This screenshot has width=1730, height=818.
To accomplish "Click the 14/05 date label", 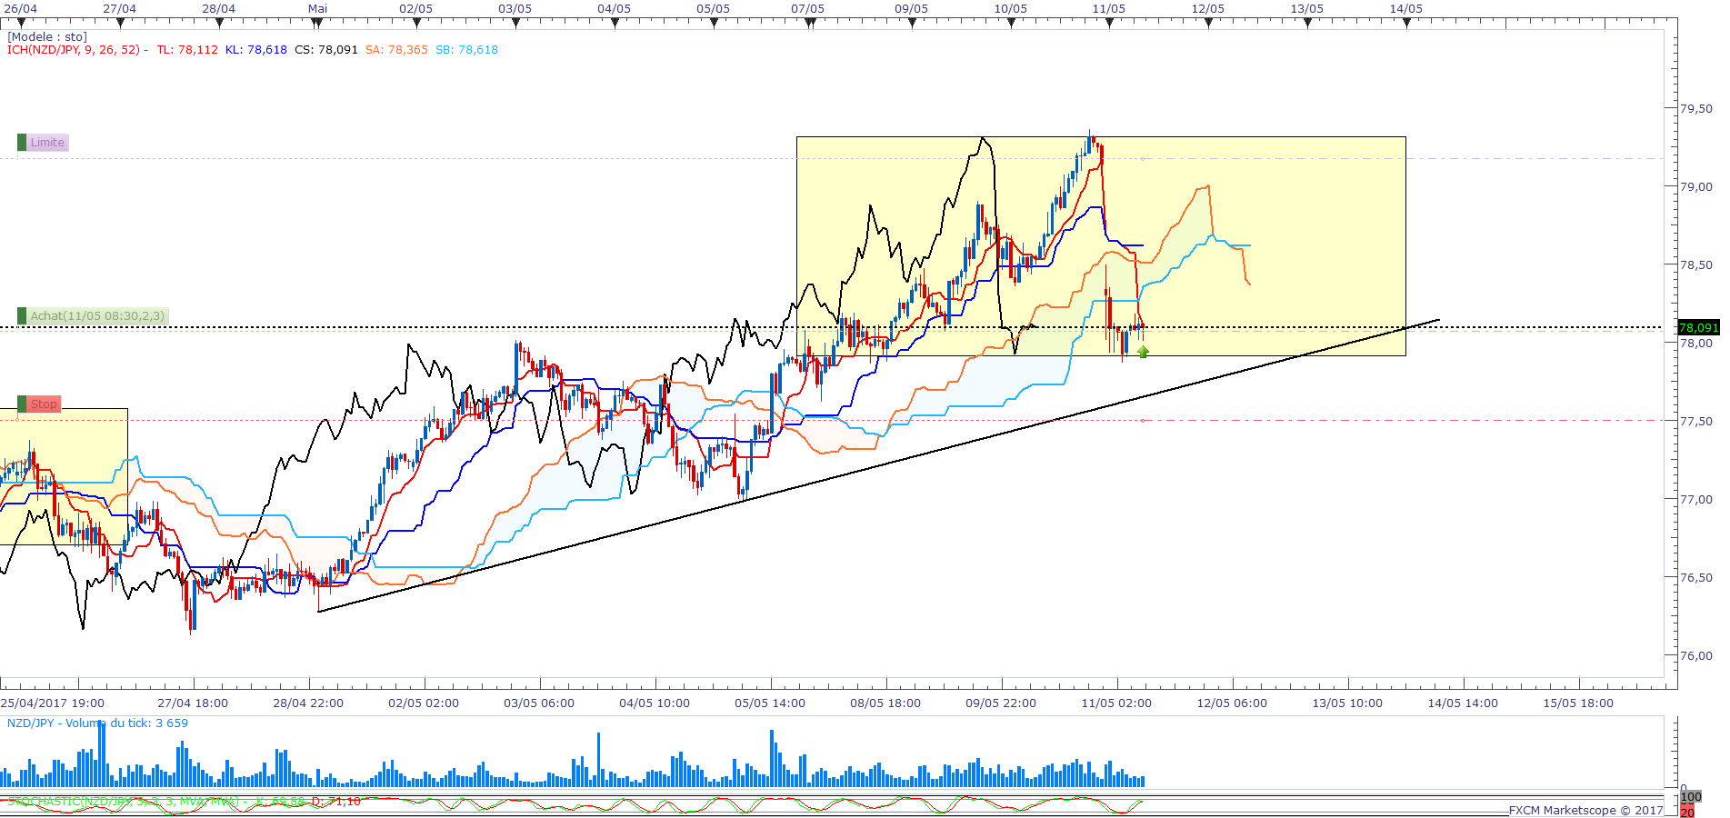I will [1406, 9].
